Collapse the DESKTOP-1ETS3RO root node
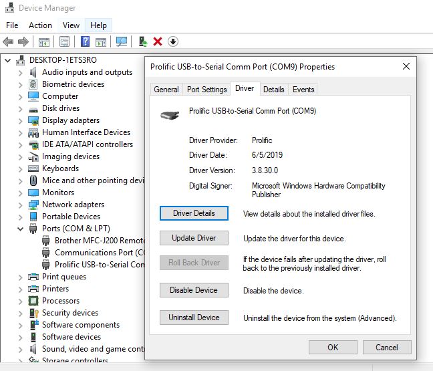 click(x=8, y=60)
